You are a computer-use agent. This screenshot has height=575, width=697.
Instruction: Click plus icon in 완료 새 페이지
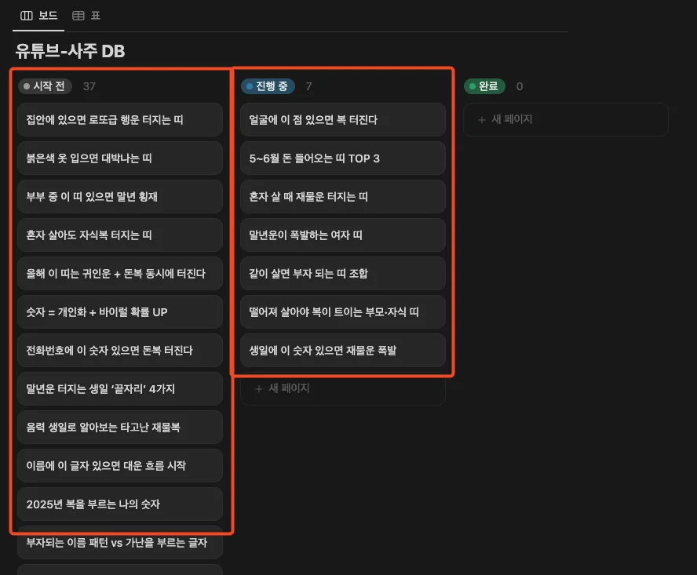click(481, 119)
